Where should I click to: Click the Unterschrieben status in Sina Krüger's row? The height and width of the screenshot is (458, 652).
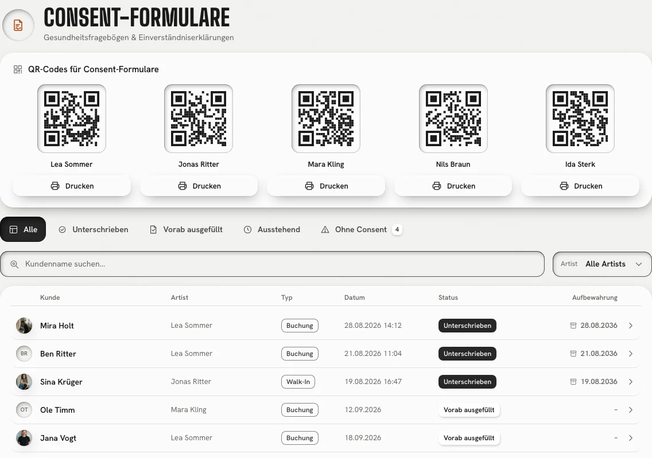tap(467, 382)
